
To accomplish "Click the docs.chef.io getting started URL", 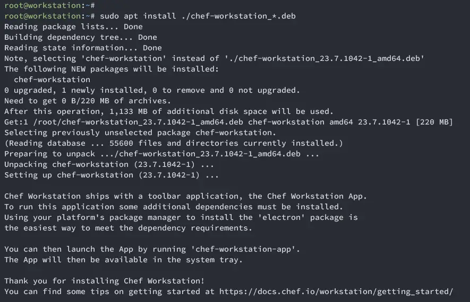I will point(336,291).
